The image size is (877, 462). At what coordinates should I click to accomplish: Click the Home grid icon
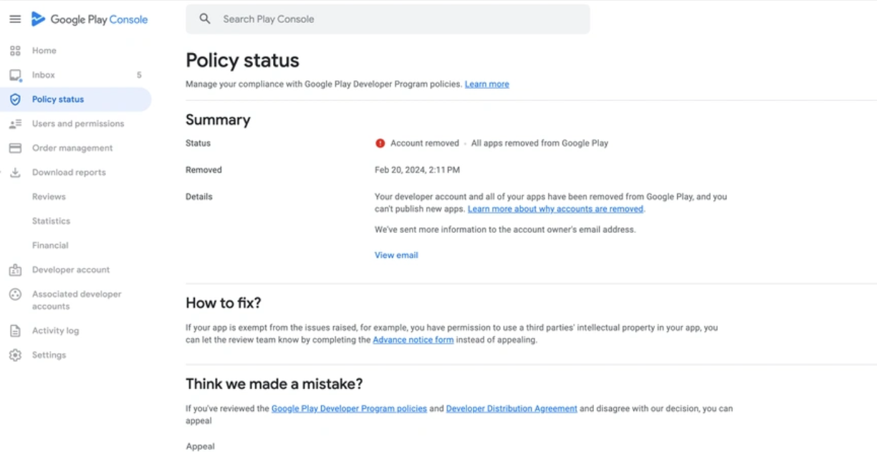pos(15,51)
